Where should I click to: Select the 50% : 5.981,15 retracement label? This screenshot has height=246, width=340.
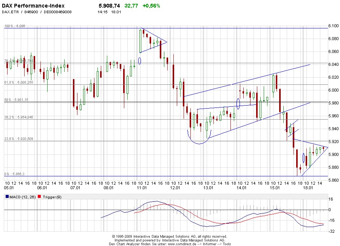(x=17, y=100)
